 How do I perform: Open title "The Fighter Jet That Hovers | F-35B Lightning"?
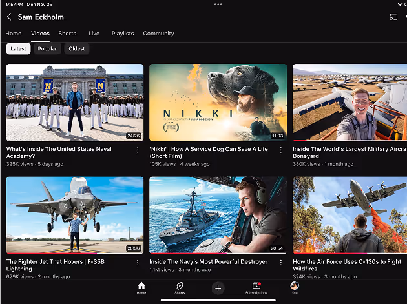56,265
